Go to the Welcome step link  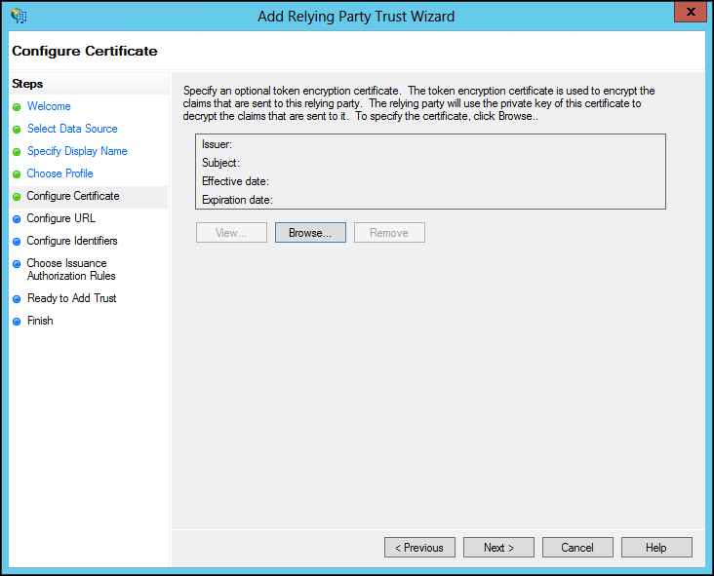tap(49, 106)
